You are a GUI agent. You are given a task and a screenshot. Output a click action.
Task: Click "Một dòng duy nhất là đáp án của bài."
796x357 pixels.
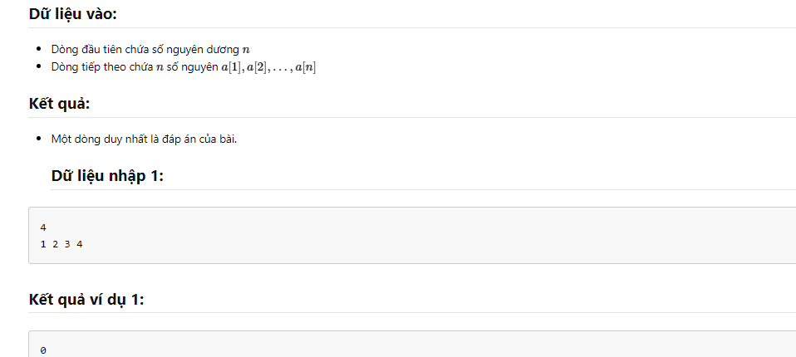(x=145, y=139)
